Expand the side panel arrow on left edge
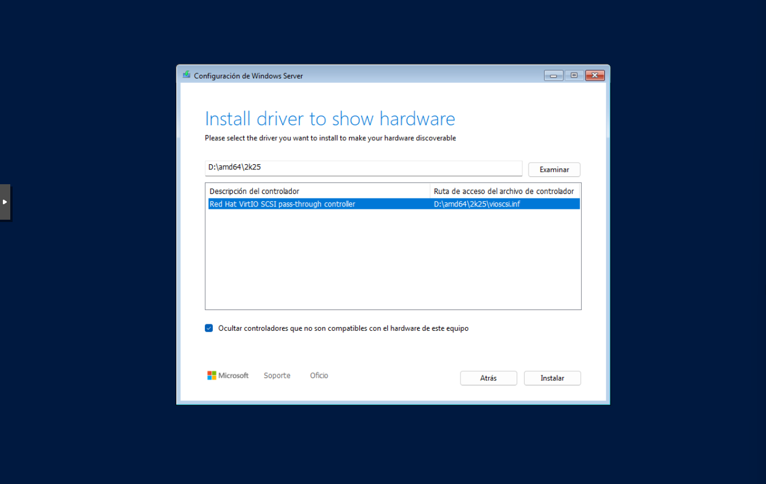 coord(5,201)
